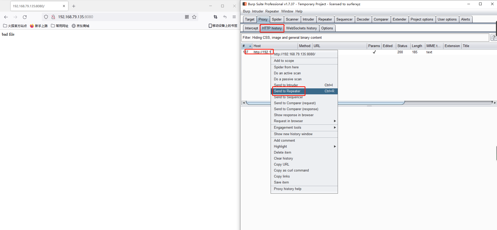
Task: Switch to the Intercept sub-tab
Action: pos(252,28)
